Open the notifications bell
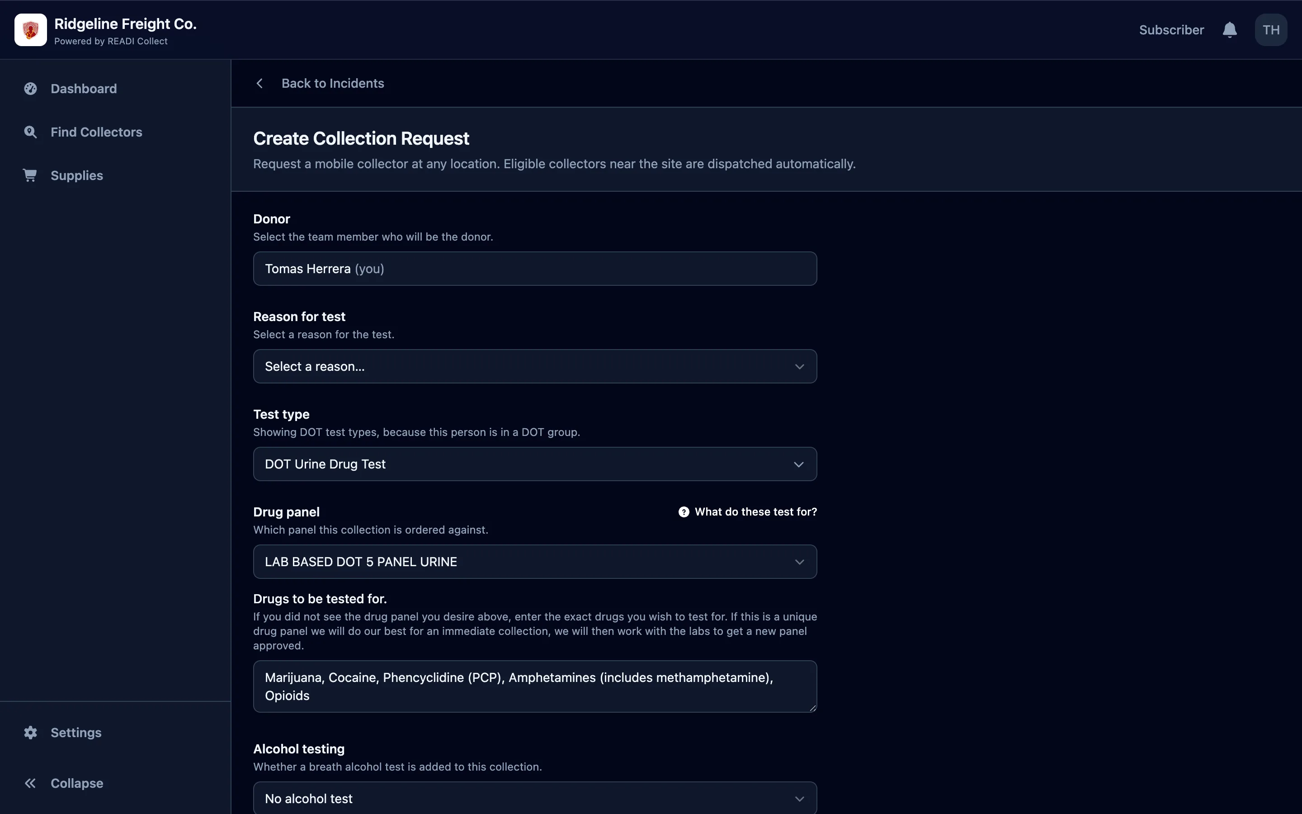Image resolution: width=1302 pixels, height=814 pixels. tap(1229, 29)
